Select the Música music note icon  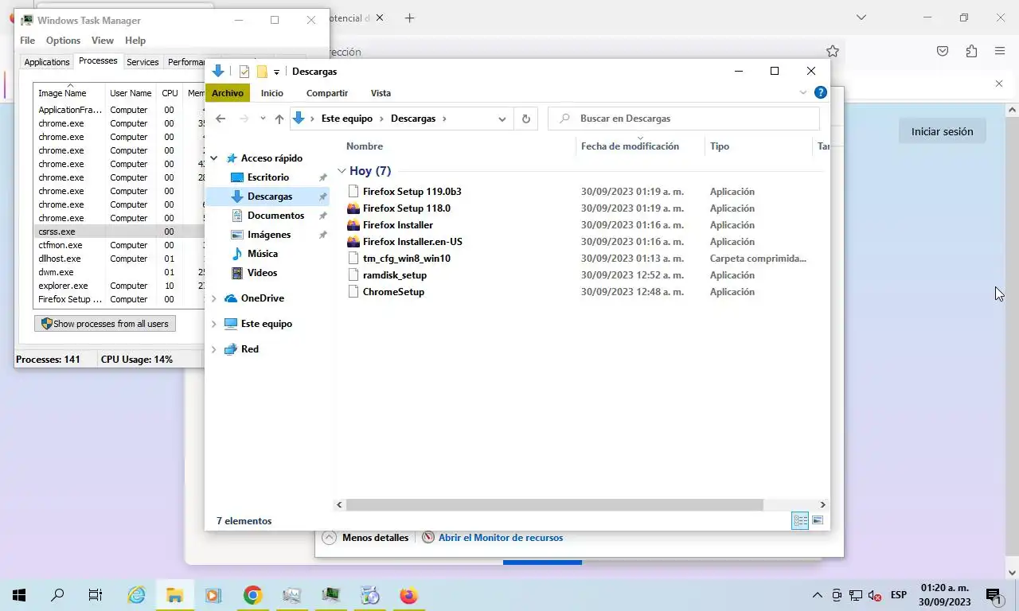(x=236, y=254)
